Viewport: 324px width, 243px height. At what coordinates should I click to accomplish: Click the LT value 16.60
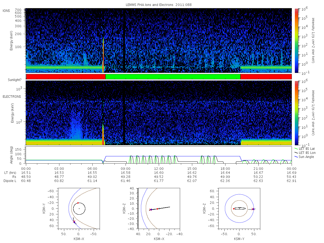tap(159, 172)
